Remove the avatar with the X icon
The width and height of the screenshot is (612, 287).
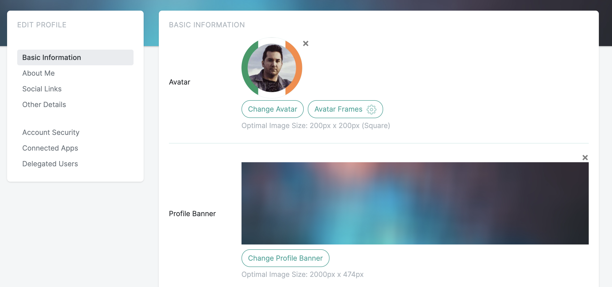coord(305,44)
